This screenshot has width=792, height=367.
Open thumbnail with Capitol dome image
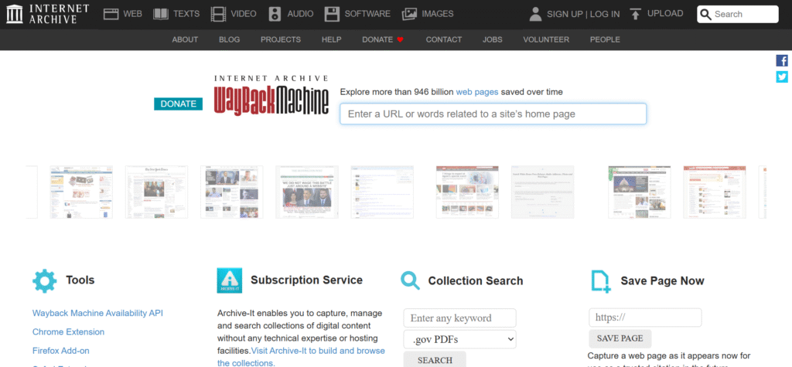(x=640, y=192)
